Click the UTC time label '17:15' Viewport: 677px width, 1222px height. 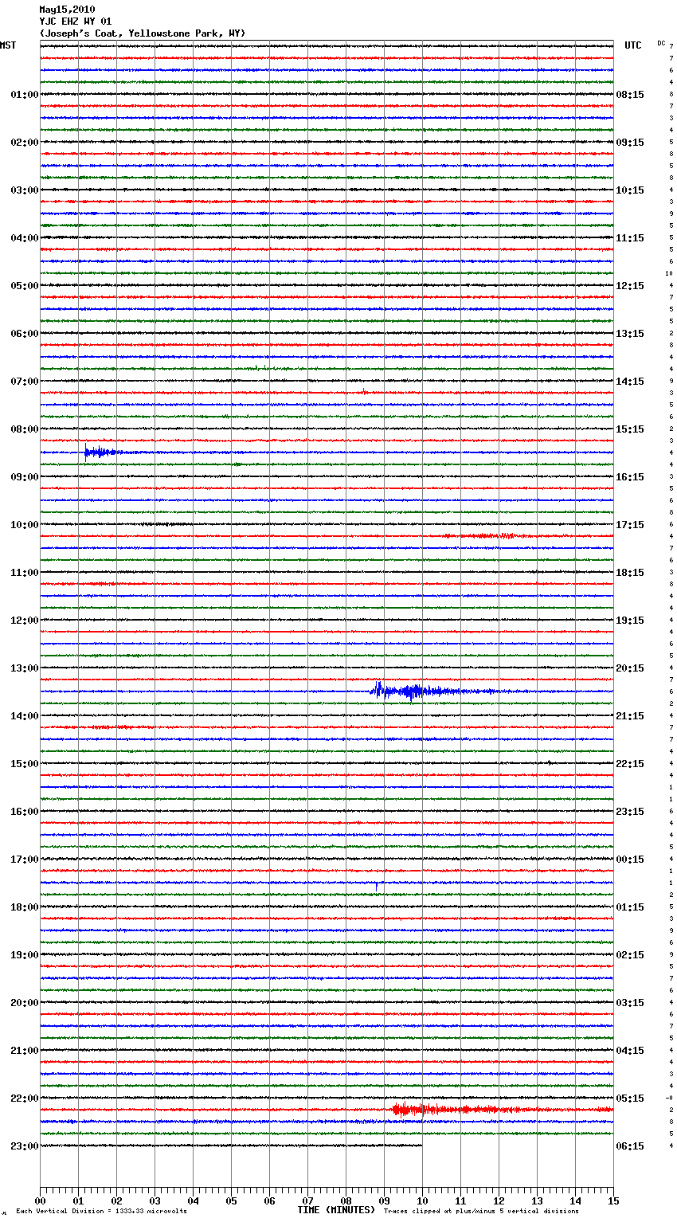click(630, 525)
